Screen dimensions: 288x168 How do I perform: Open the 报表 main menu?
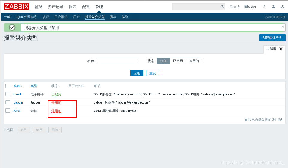coord(72,7)
